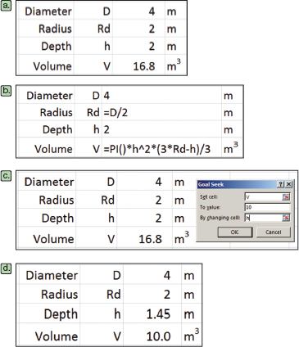The width and height of the screenshot is (299, 347).
Task: Confirm Goal Seek with the OK button
Action: tap(235, 232)
